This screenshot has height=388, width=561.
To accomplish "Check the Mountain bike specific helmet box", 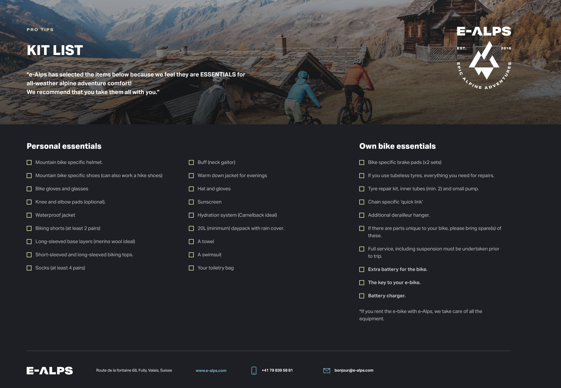I will [29, 162].
